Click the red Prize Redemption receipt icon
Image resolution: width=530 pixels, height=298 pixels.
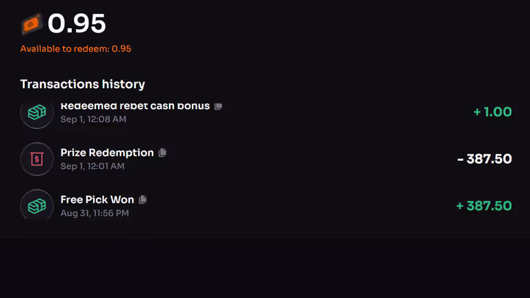(37, 159)
